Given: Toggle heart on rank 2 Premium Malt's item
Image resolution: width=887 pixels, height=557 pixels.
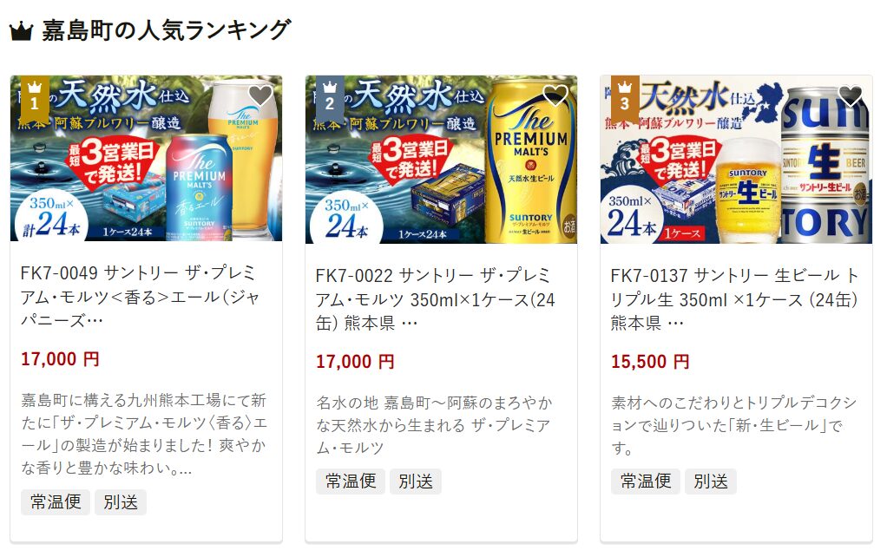Looking at the screenshot, I should [x=555, y=95].
